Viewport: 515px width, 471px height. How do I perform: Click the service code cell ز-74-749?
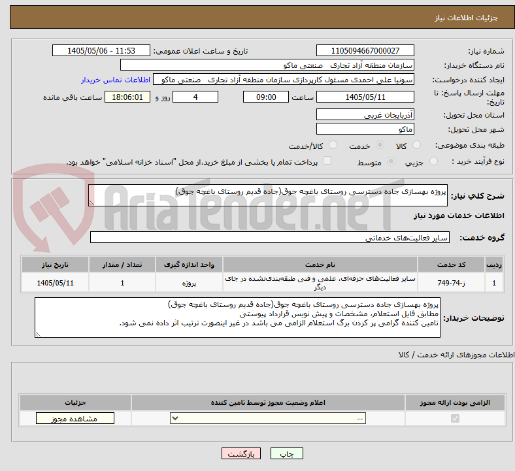452,283
